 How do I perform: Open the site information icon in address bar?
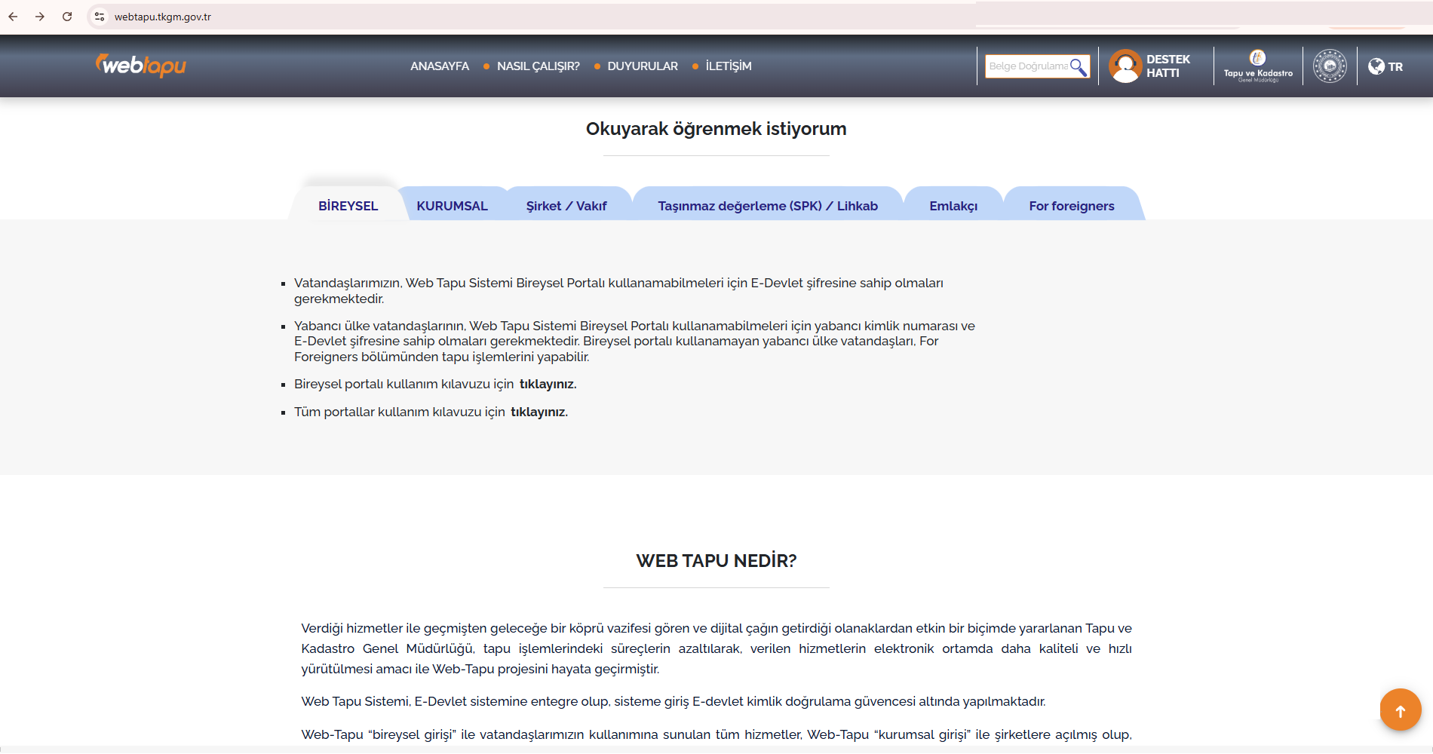tap(99, 15)
